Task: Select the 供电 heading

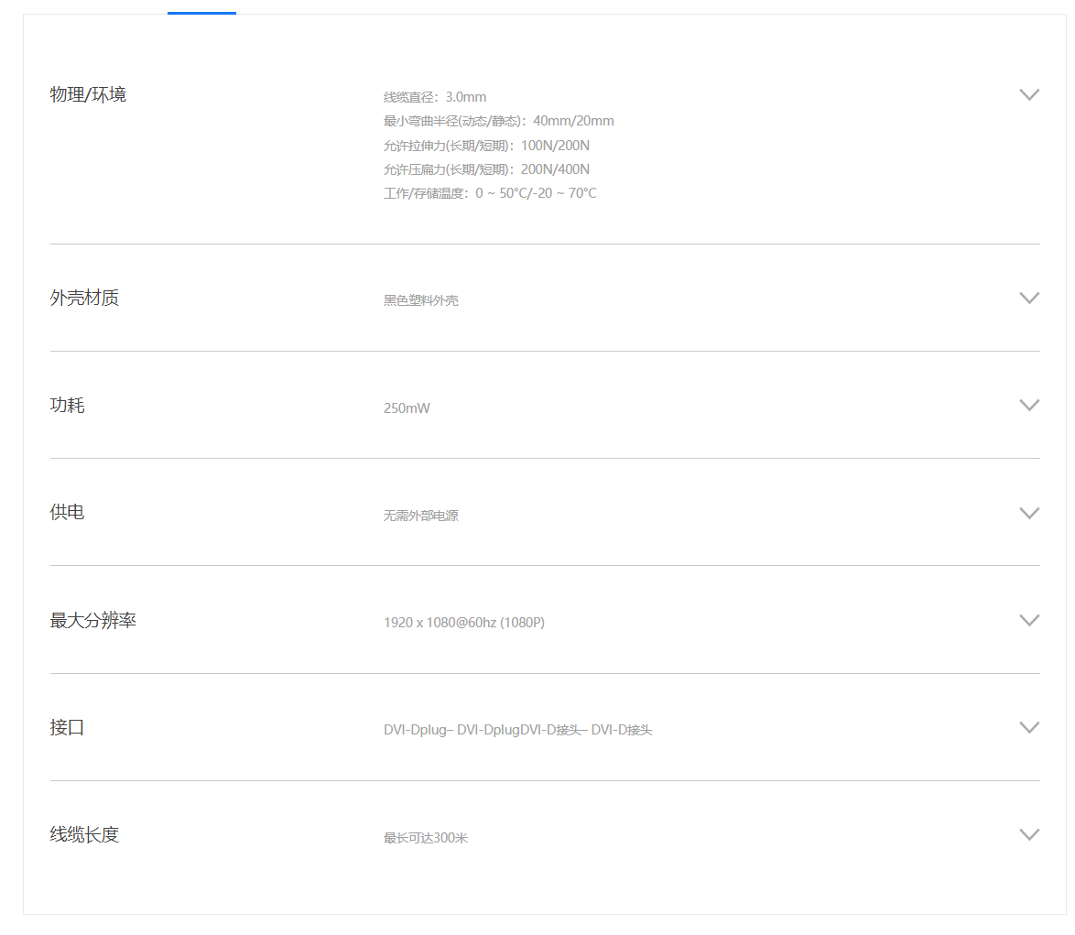Action: [67, 512]
